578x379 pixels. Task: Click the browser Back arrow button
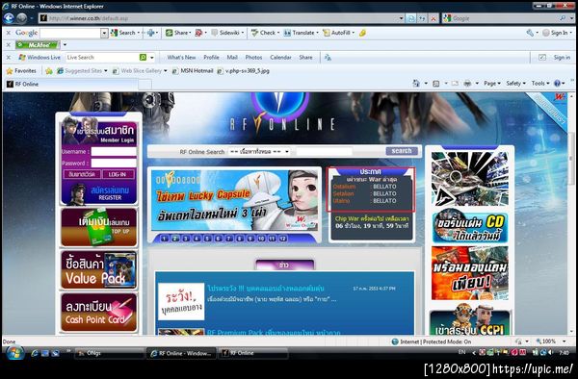(9, 18)
